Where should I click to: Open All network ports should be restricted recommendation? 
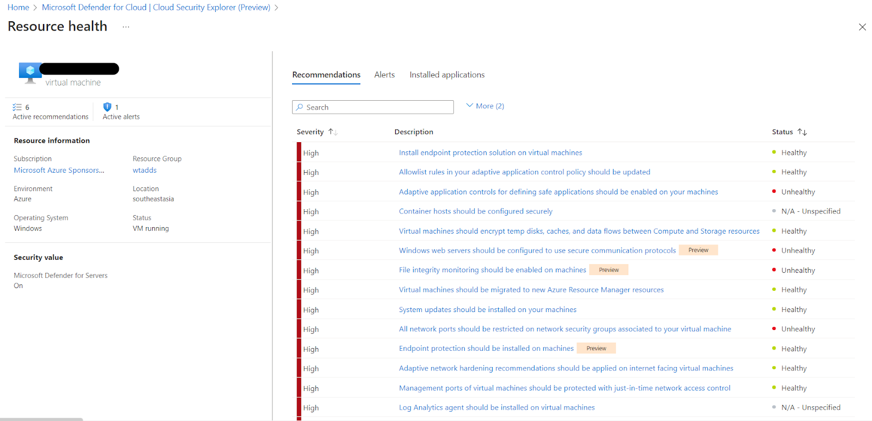[565, 329]
